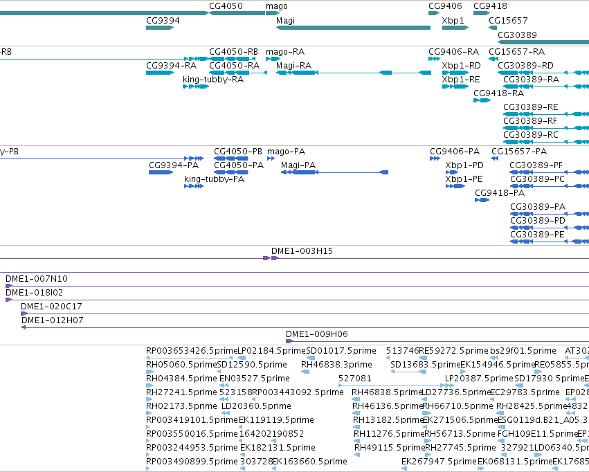This screenshot has height=472, width=589.
Task: Select the long Magi gene bar in top track
Action: click(353, 28)
